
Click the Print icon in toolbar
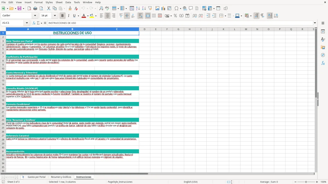[x=35, y=8]
